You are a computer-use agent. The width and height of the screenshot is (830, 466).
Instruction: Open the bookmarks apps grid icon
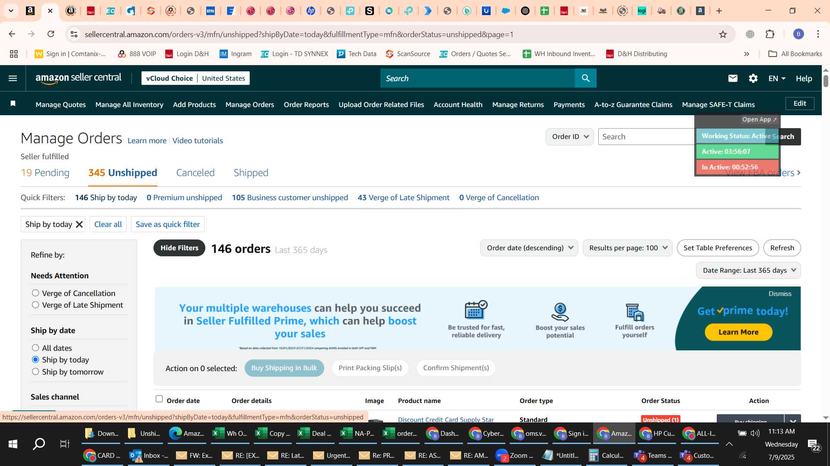(x=14, y=54)
